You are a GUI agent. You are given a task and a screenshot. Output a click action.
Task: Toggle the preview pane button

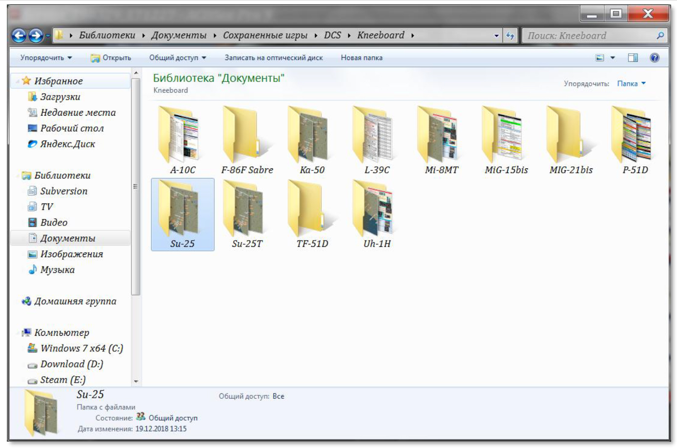(633, 58)
